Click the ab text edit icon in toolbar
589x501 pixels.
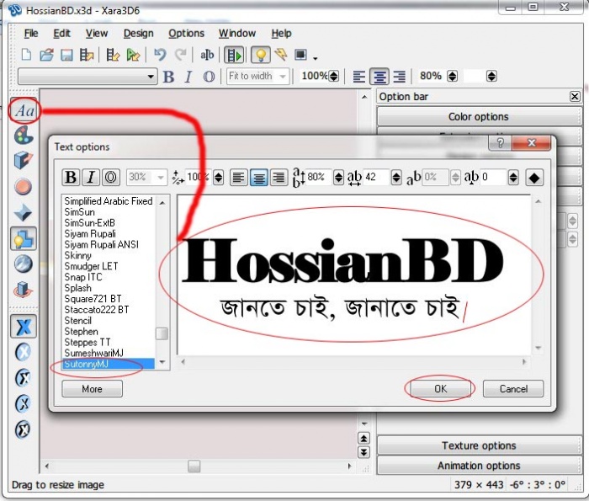click(207, 55)
